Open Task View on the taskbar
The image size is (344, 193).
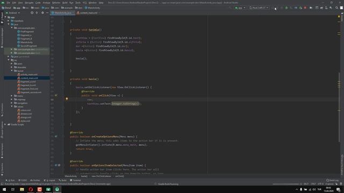click(x=13, y=189)
